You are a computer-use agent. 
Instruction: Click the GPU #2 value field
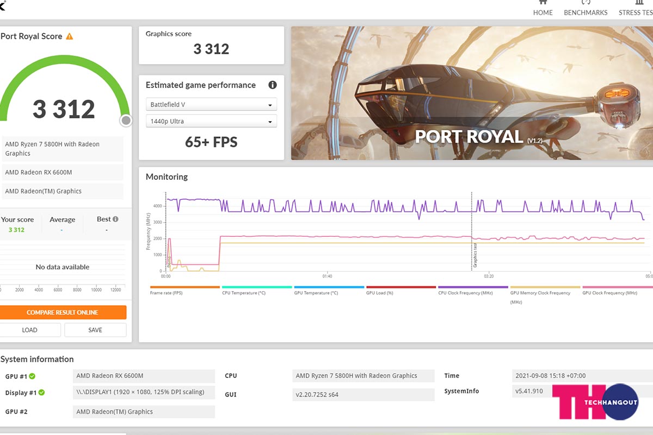144,412
